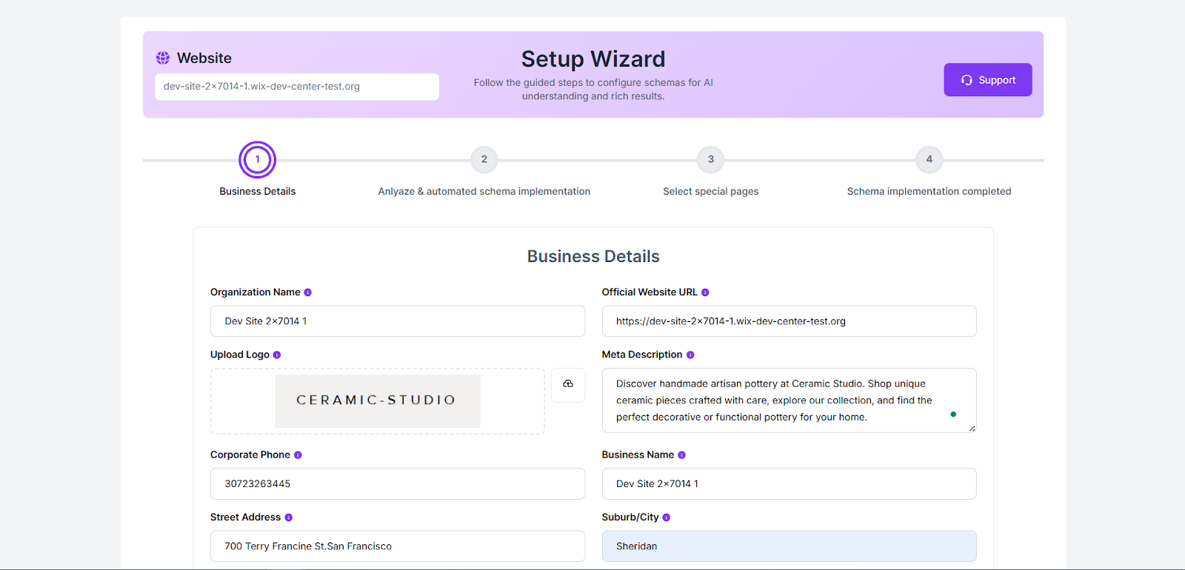Go to step 2 Analyze schema implementation
1185x570 pixels.
coord(484,159)
